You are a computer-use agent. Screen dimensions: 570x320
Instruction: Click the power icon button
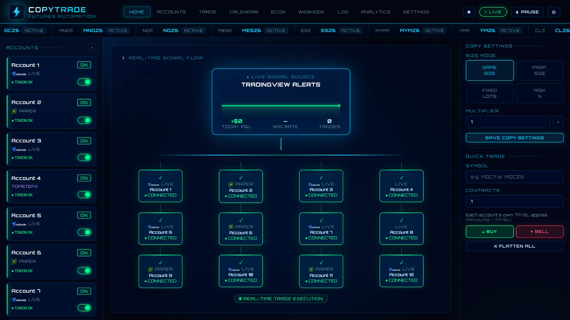pos(554,12)
